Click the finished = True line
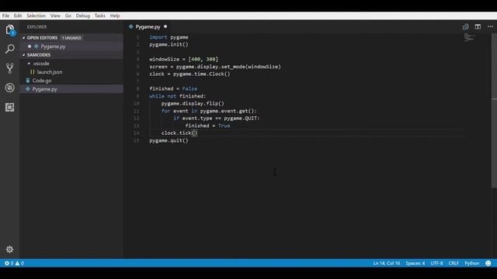 (x=207, y=126)
